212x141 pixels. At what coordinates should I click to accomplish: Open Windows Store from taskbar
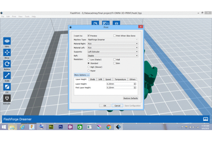[x=80, y=127]
